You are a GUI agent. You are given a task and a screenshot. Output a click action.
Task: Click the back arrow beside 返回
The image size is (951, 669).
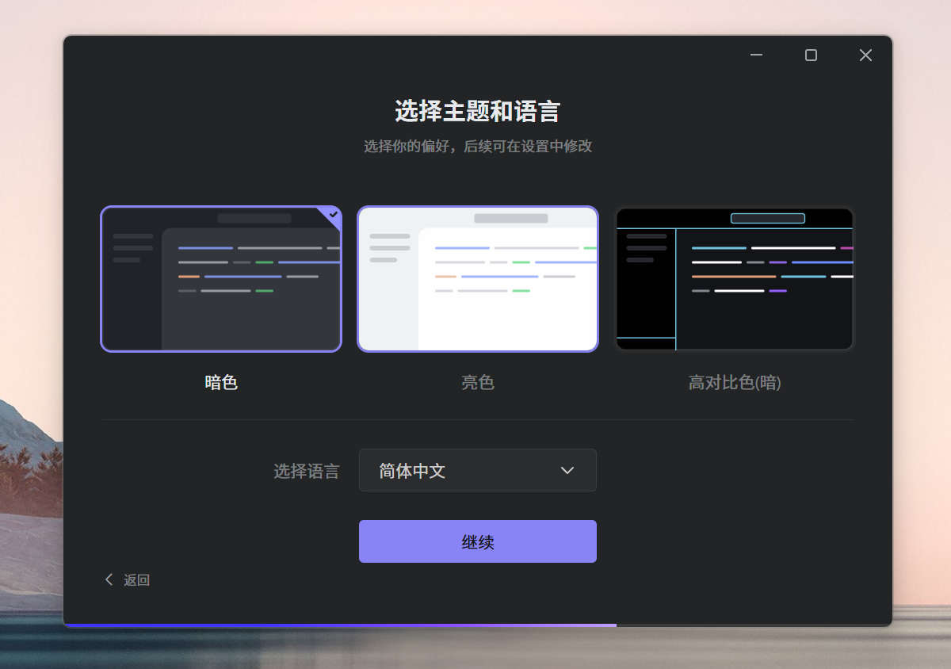pyautogui.click(x=109, y=579)
